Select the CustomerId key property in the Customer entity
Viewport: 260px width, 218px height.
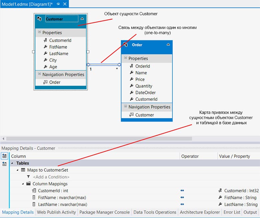[x=61, y=40]
